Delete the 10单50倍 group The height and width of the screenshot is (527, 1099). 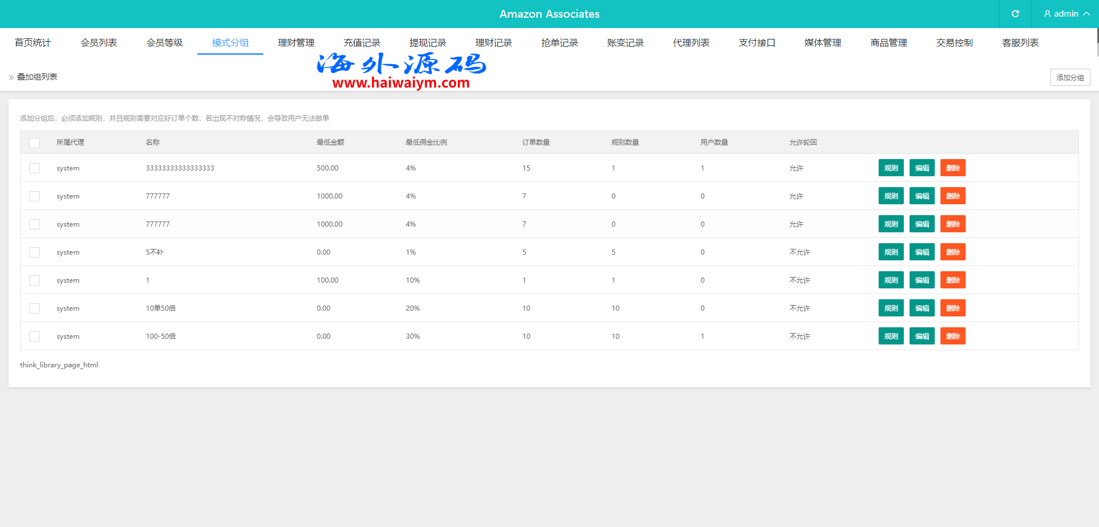952,308
